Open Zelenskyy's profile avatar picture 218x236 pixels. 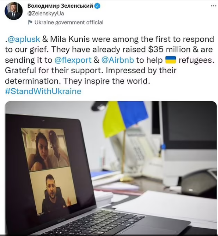click(14, 11)
